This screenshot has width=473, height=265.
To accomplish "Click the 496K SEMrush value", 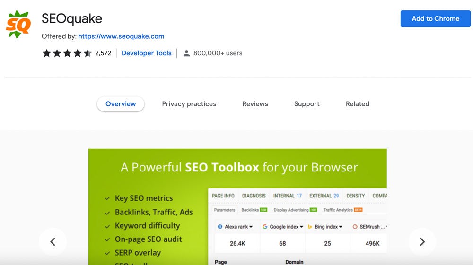I will [x=373, y=243].
